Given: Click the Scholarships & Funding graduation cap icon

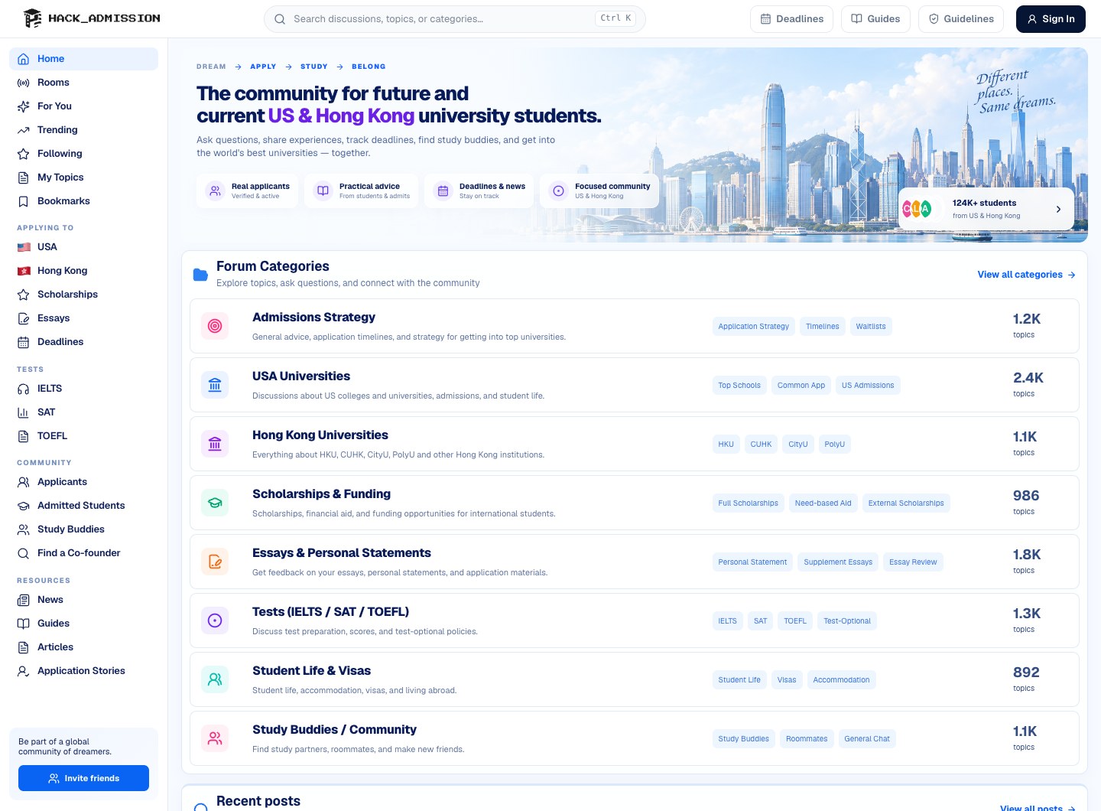Looking at the screenshot, I should coord(215,503).
